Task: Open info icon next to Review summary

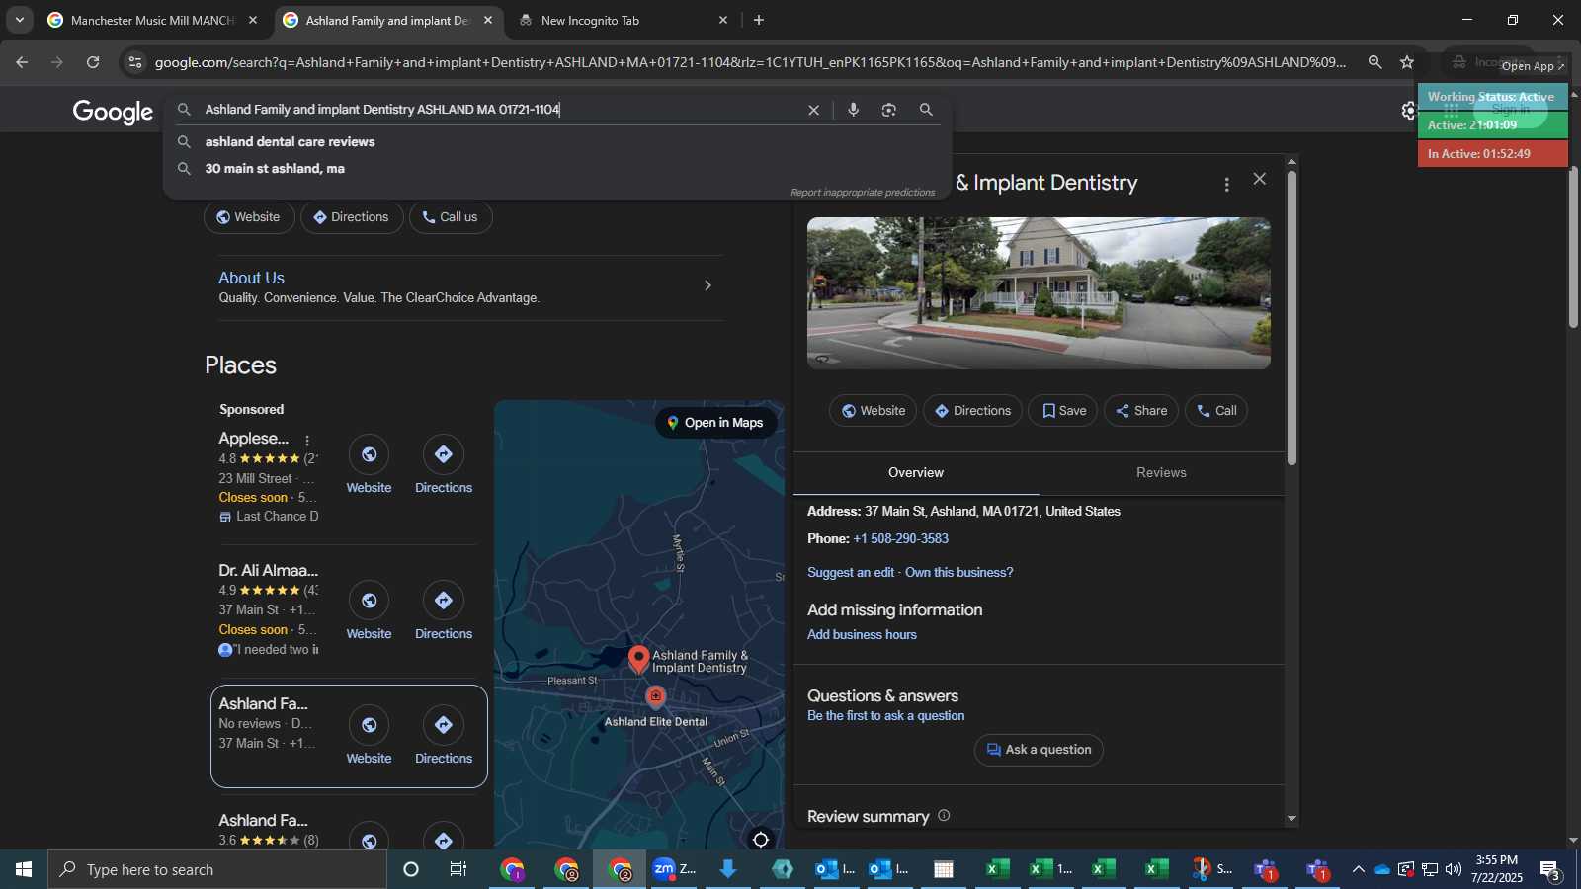Action: 944,816
